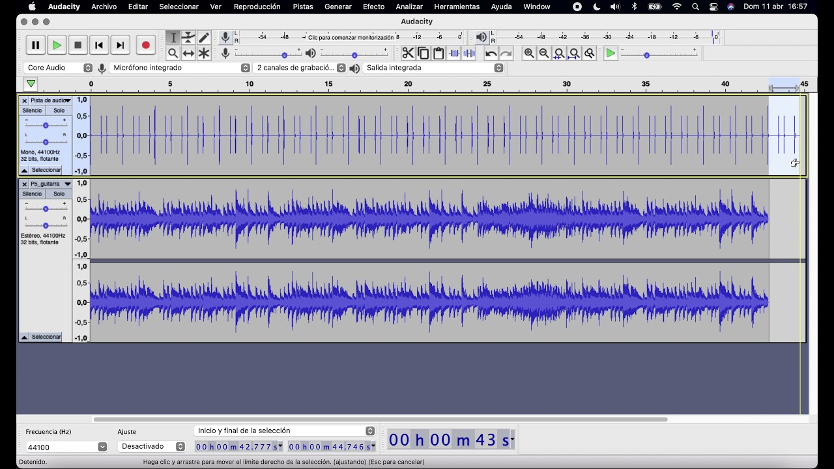The height and width of the screenshot is (469, 834).
Task: Click the playback meter speaker icon
Action: pos(481,38)
